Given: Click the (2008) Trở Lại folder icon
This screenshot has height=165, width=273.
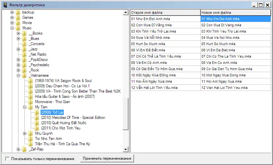Looking at the screenshot, I should 37,112.
